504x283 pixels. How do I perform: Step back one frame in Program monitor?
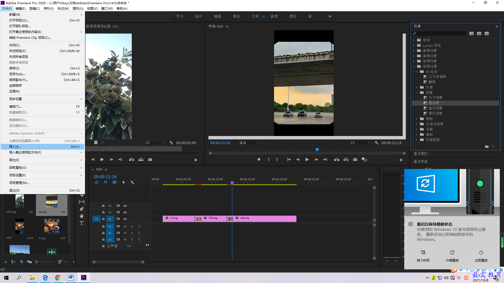[x=298, y=160]
